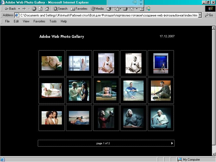The height and width of the screenshot is (162, 216).
Task: Expand the Address bar dropdown arrow
Action: tap(200, 15)
